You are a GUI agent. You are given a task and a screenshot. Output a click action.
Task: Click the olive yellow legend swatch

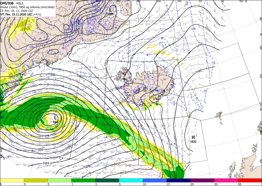click(36, 180)
